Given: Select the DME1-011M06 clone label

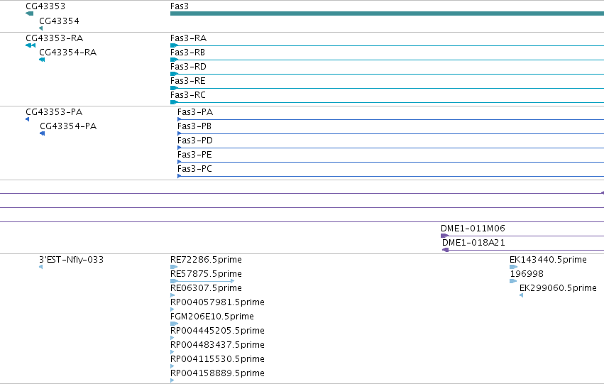Looking at the screenshot, I should [x=473, y=229].
